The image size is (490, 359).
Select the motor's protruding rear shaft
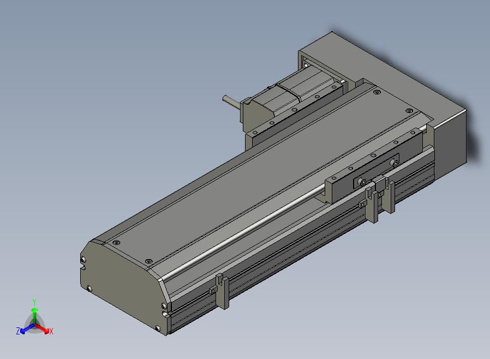click(232, 101)
